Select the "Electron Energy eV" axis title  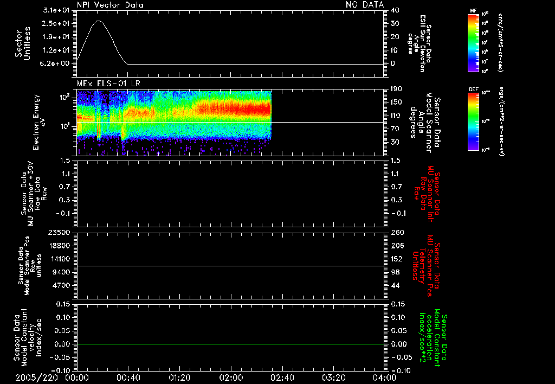click(x=38, y=122)
